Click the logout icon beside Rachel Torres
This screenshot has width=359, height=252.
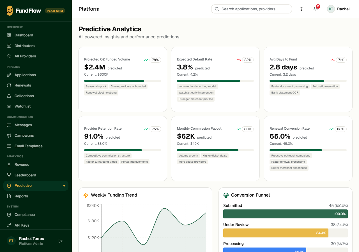pos(61,241)
